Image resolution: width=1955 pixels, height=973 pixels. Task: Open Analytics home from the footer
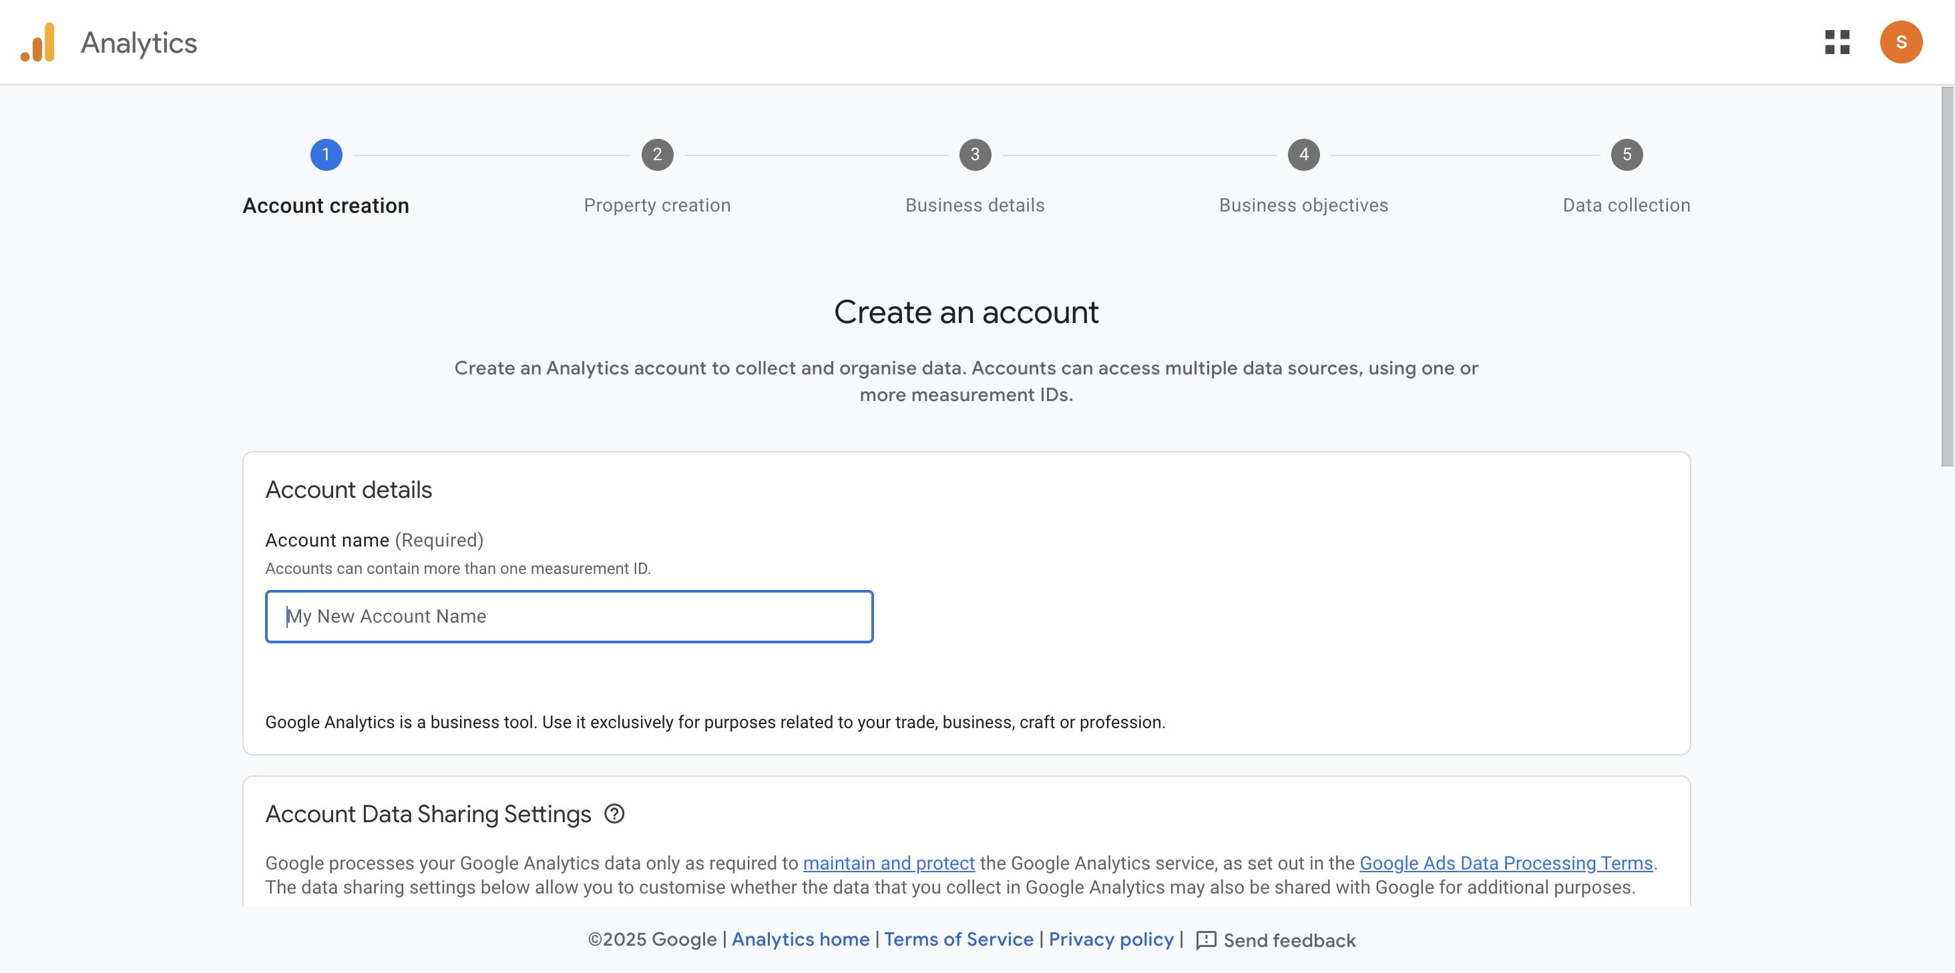click(801, 940)
